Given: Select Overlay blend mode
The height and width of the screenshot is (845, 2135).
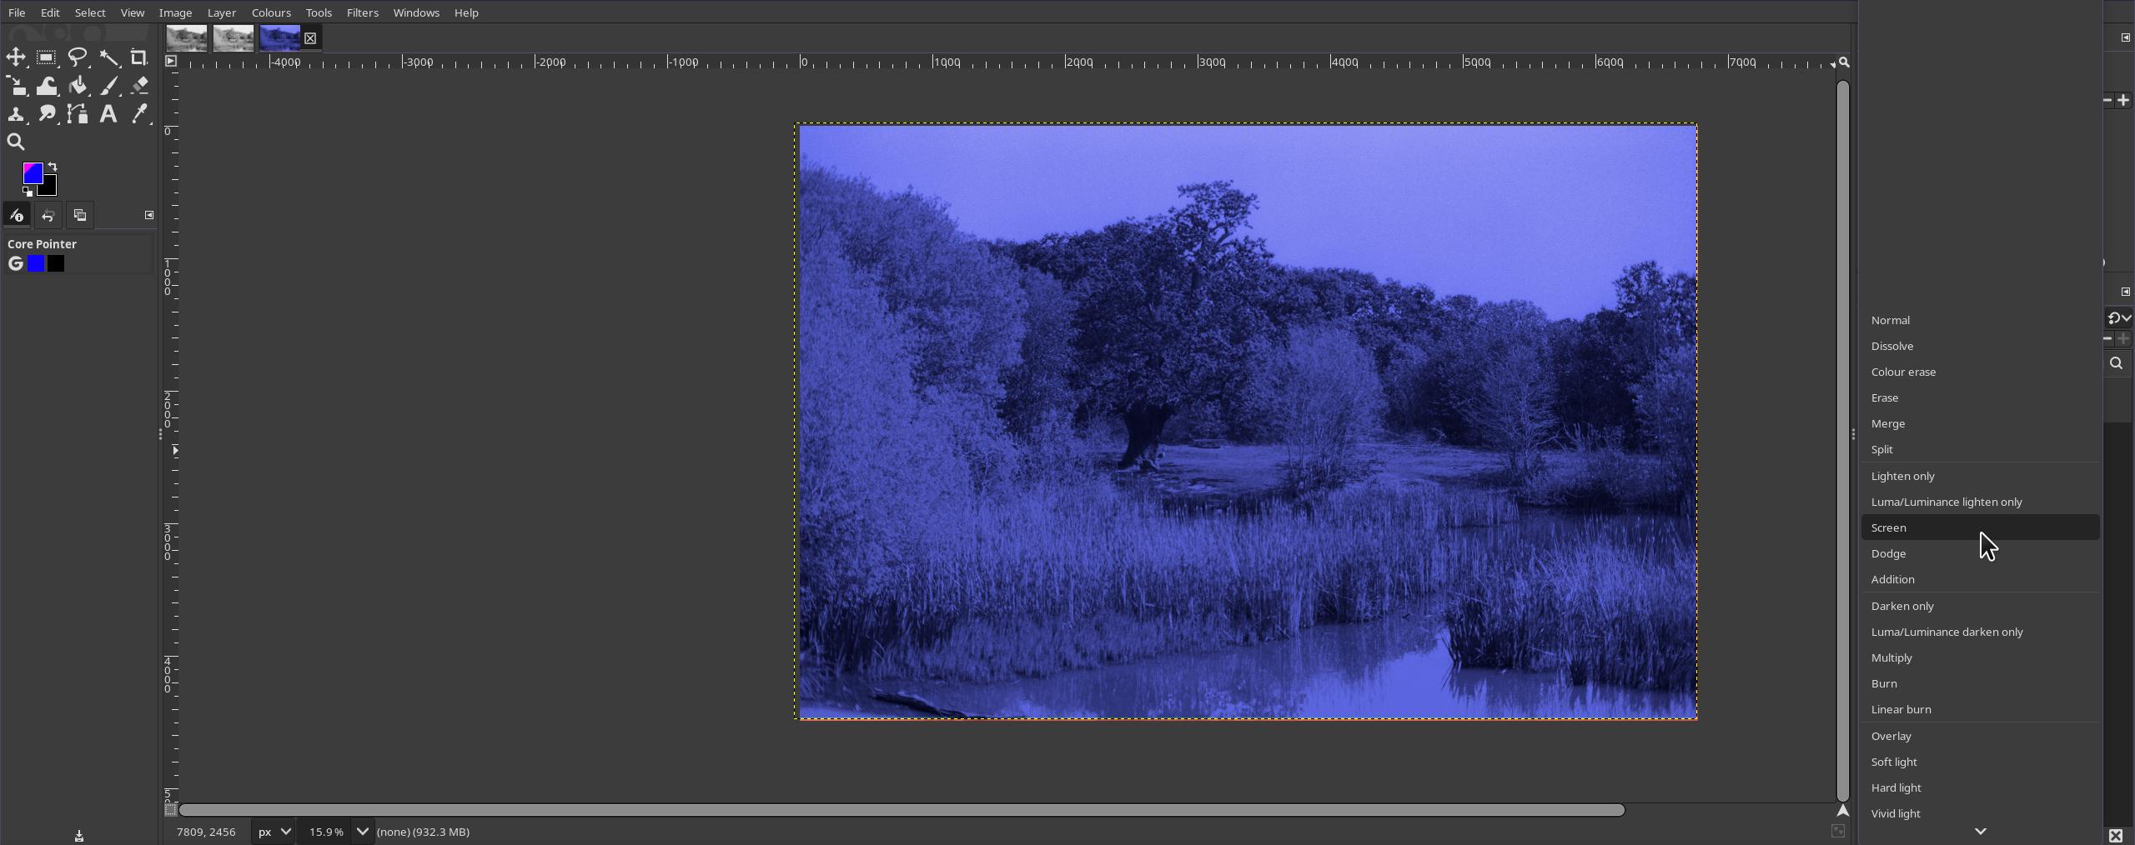Looking at the screenshot, I should pos(1891,736).
